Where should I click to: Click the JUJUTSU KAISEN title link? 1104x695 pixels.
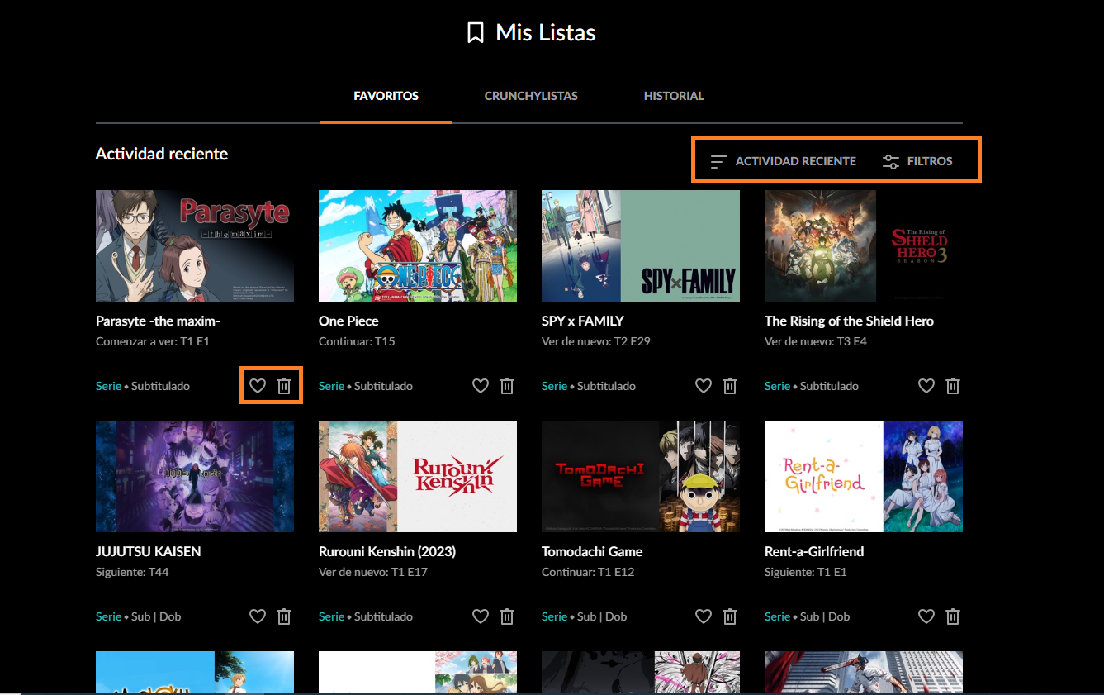[149, 551]
